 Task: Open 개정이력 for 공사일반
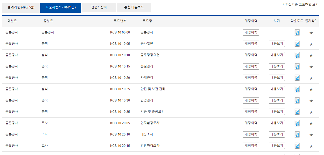[x=251, y=44]
